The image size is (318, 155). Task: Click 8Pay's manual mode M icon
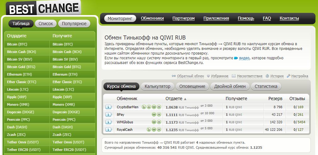159,115
